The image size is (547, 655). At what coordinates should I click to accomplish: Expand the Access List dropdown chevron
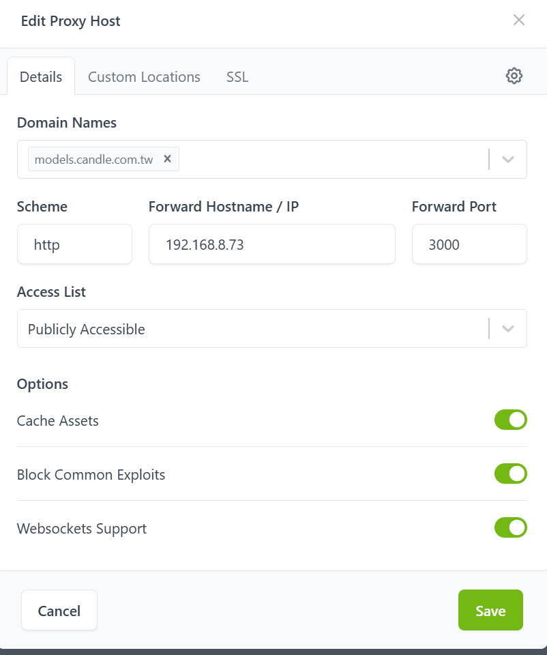[508, 328]
